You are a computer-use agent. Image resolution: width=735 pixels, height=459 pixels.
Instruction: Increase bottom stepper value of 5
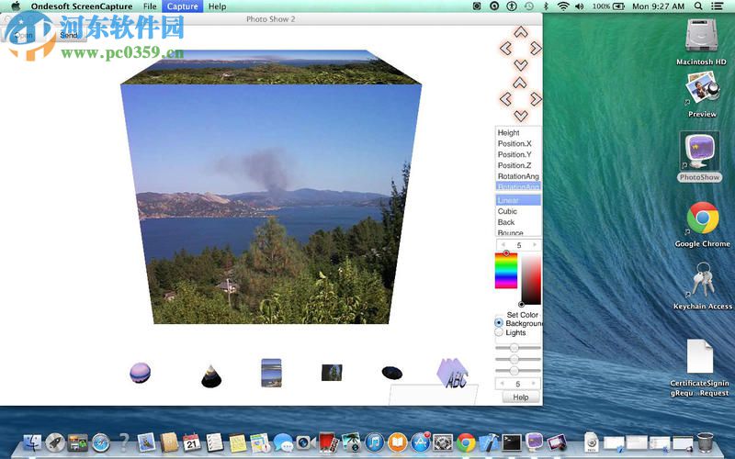[x=534, y=384]
